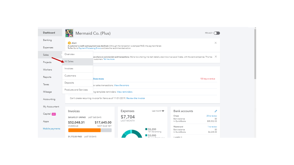The image size is (294, 165).
Task: Open the View reminders link
Action: (124, 92)
